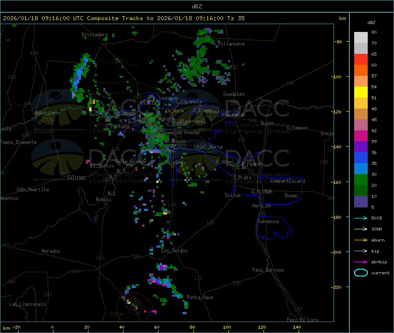Click the 'Soitue' location label
394x333 pixels.
(x=233, y=195)
